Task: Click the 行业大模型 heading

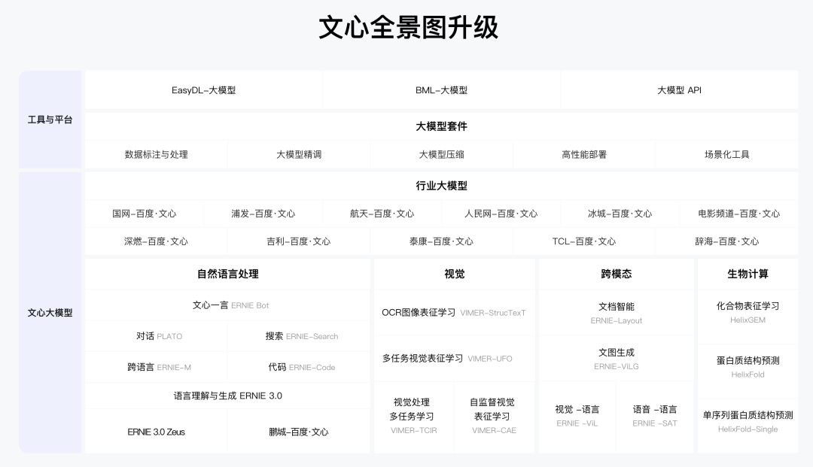Action: coord(441,186)
